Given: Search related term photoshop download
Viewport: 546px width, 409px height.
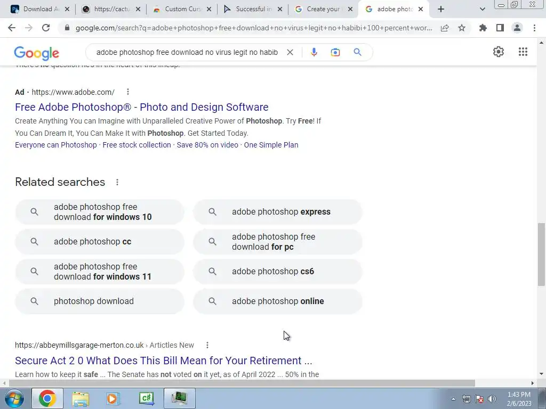Looking at the screenshot, I should (100, 301).
